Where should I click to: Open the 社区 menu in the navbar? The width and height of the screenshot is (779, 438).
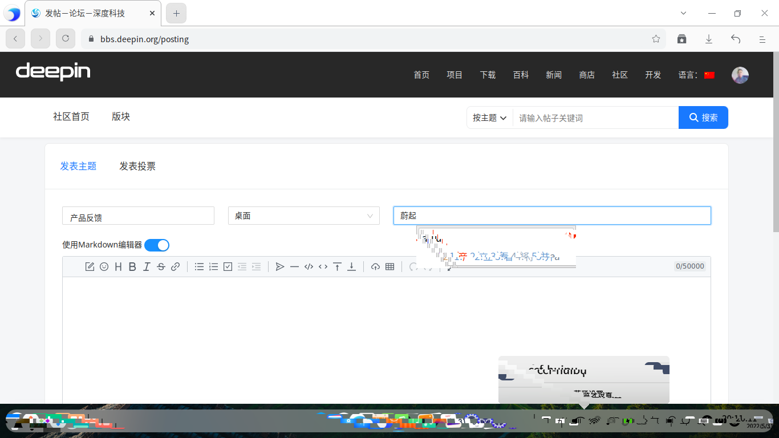click(619, 75)
